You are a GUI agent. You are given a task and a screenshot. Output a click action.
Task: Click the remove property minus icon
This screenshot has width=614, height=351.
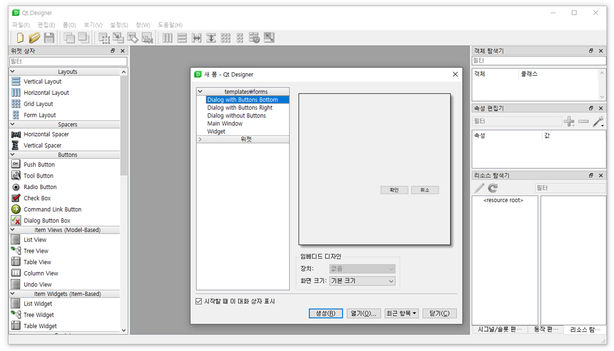583,121
